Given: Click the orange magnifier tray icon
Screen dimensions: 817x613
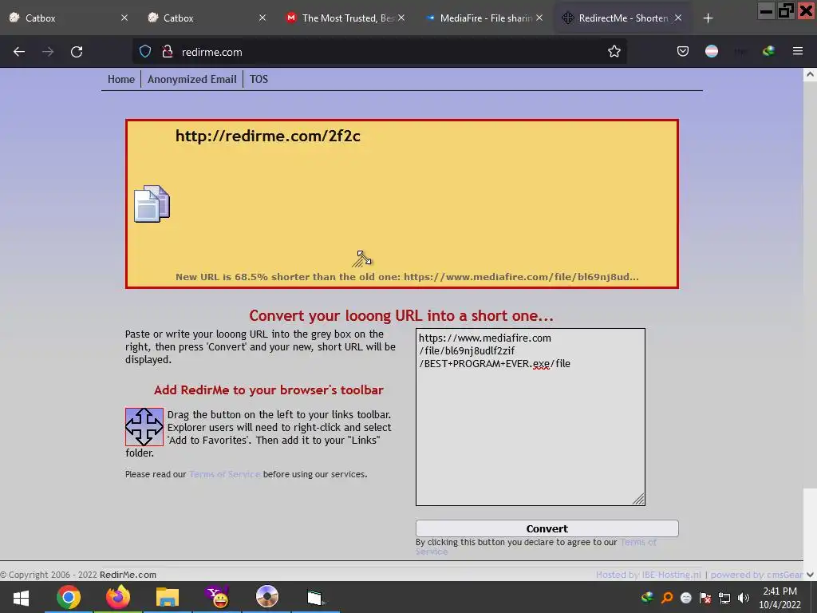Looking at the screenshot, I should (667, 598).
